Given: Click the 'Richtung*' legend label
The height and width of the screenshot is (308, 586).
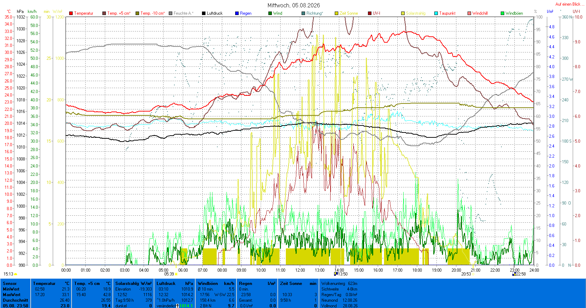Looking at the screenshot, I should click(x=315, y=13).
